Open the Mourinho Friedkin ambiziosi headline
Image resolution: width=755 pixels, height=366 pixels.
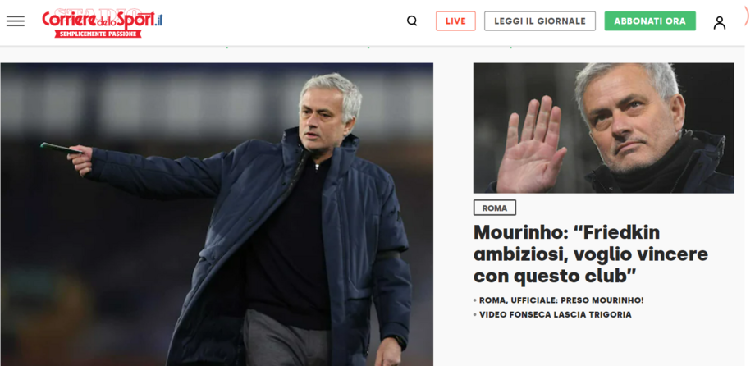point(590,254)
